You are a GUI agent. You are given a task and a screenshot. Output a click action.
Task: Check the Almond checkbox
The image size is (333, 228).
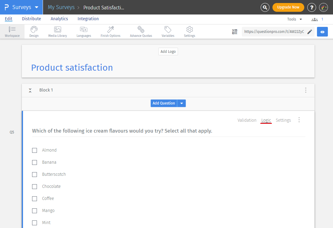click(x=35, y=150)
